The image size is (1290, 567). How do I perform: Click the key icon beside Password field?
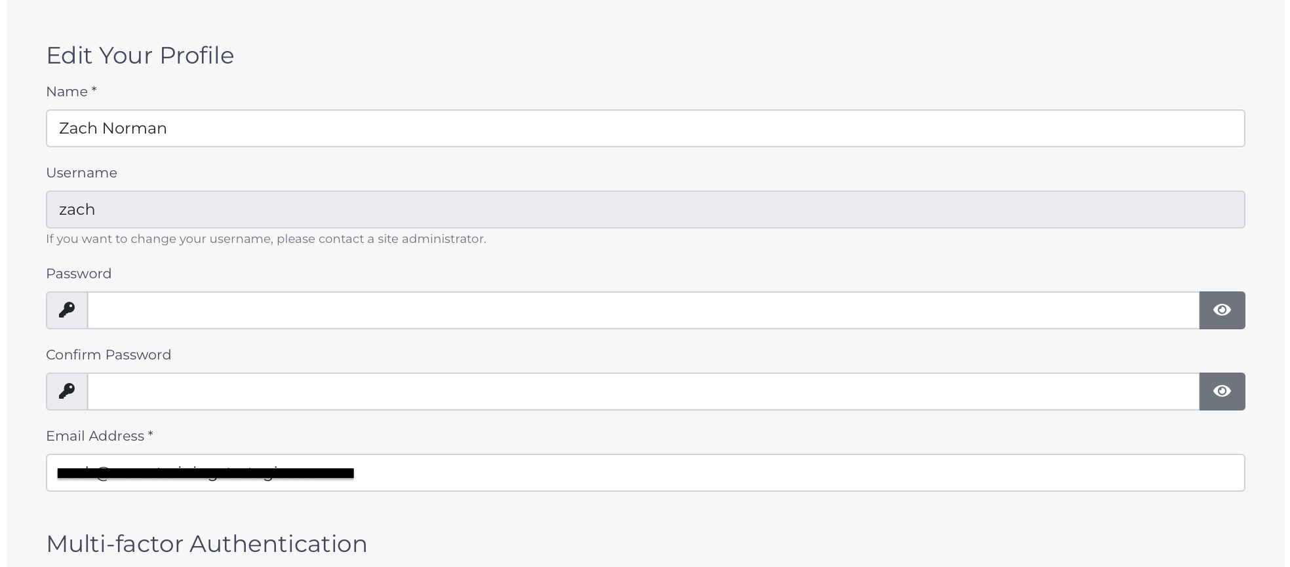67,310
